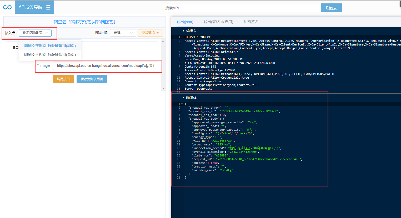Click the Access-Control-Max-Age:172800 line
Image resolution: width=401 pixels, height=218 pixels.
(210, 70)
